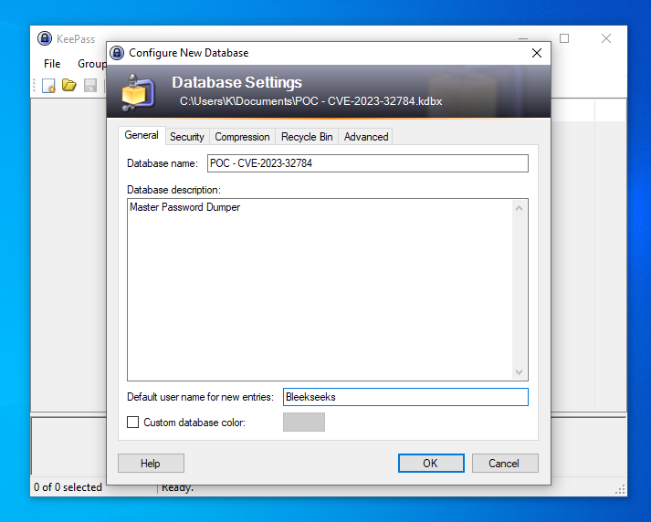This screenshot has width=651, height=522.
Task: Switch to the General tab
Action: tap(142, 135)
